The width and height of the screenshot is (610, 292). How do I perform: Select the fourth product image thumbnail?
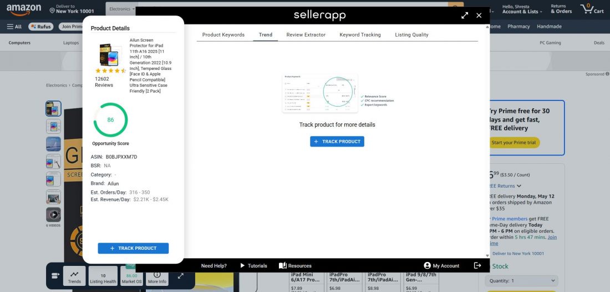pyautogui.click(x=53, y=162)
